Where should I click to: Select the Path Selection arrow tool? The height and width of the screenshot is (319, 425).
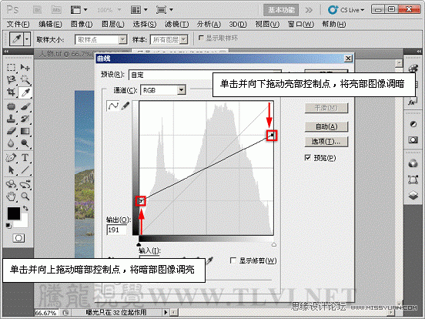point(11,170)
